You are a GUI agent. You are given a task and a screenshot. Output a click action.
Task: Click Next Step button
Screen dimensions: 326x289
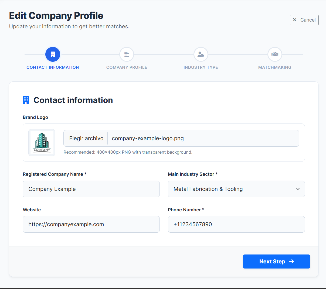pyautogui.click(x=276, y=262)
